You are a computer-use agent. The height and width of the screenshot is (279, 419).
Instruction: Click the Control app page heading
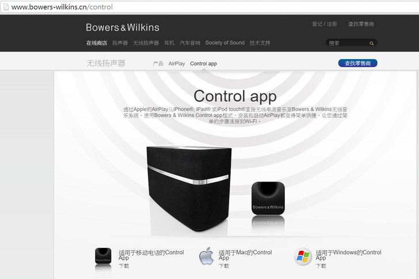pos(235,96)
